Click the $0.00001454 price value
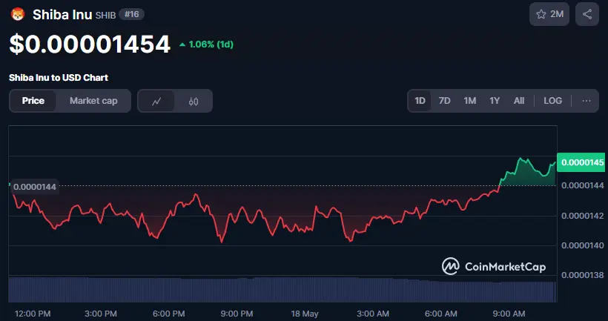Viewport: 608px width, 321px height. (90, 44)
